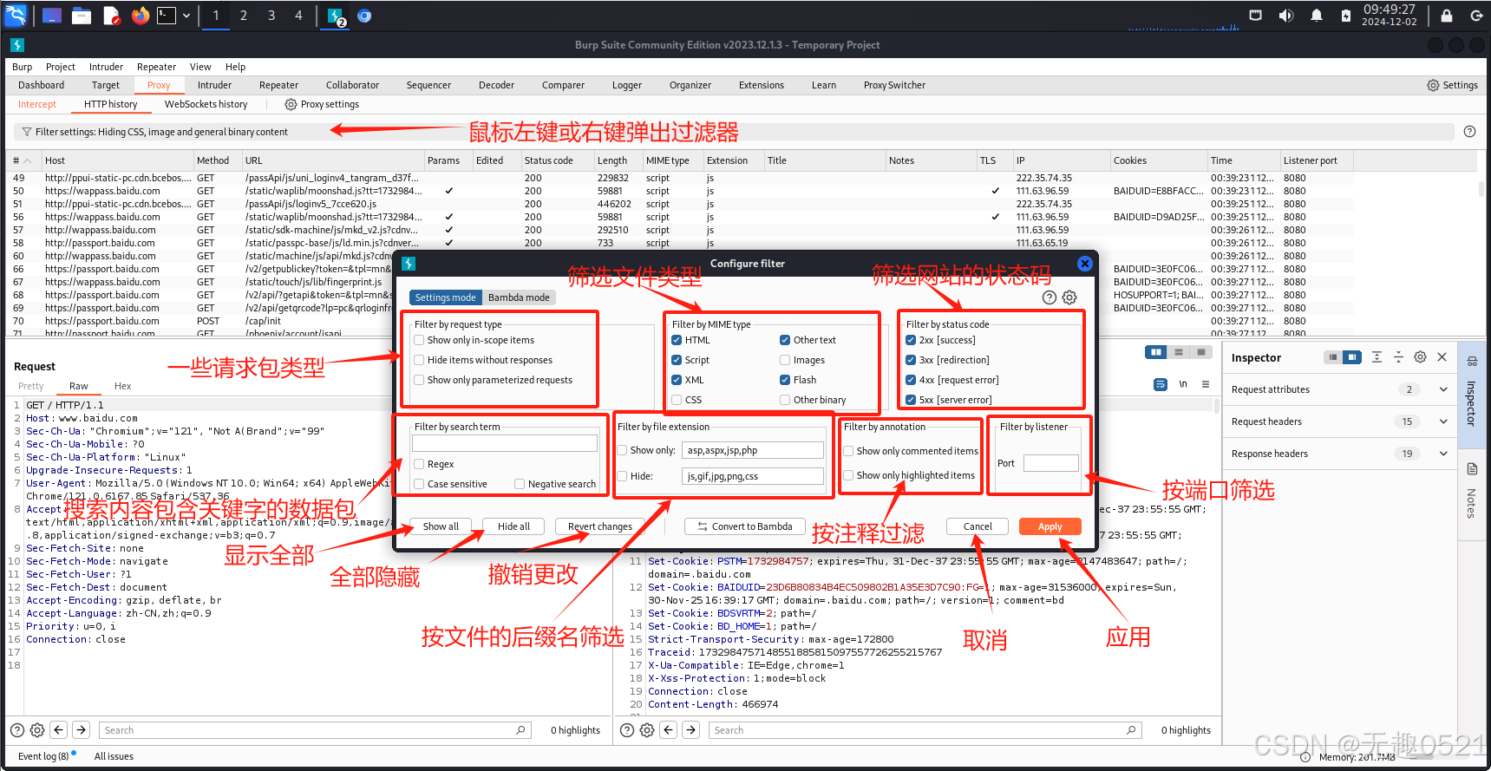Screen dimensions: 1491x771
Task: Switch filter to Bambda mode
Action: pos(519,297)
